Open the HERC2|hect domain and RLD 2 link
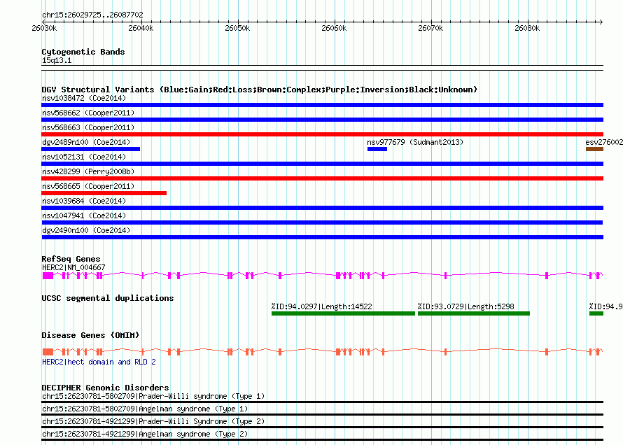 (99, 362)
